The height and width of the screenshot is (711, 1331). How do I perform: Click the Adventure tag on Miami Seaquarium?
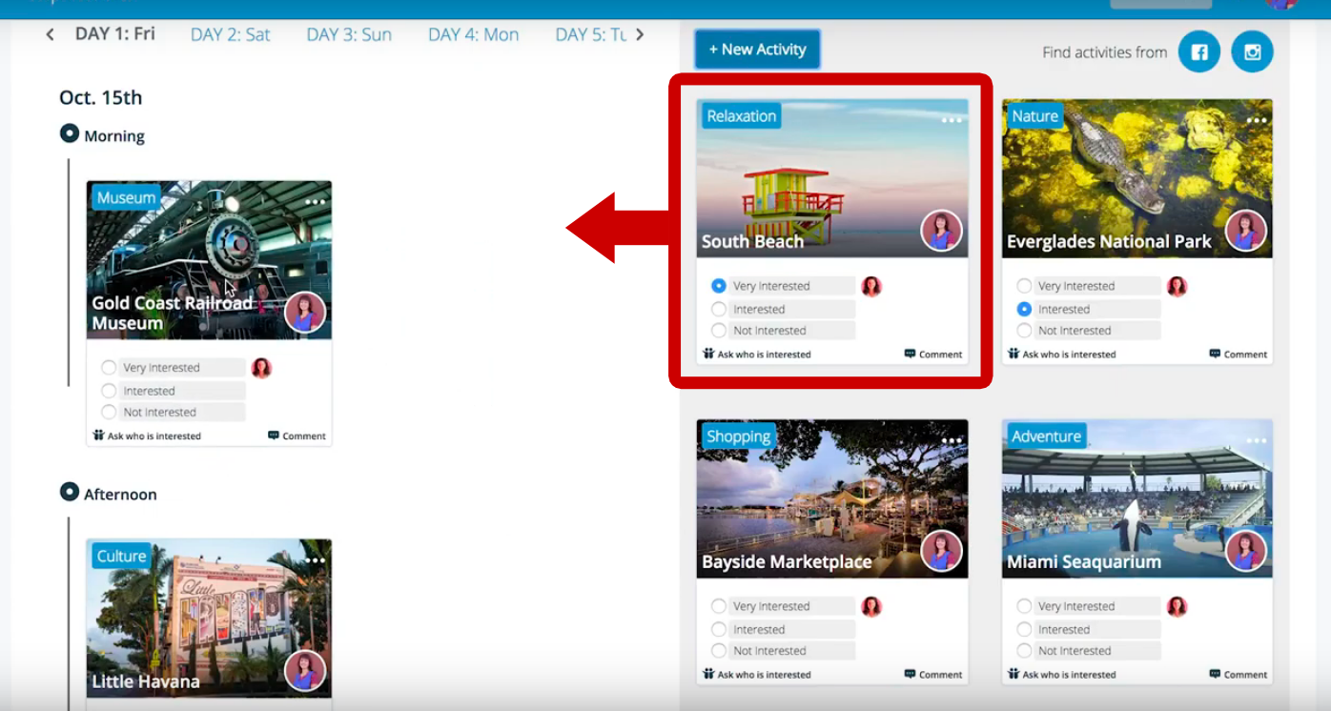tap(1046, 437)
